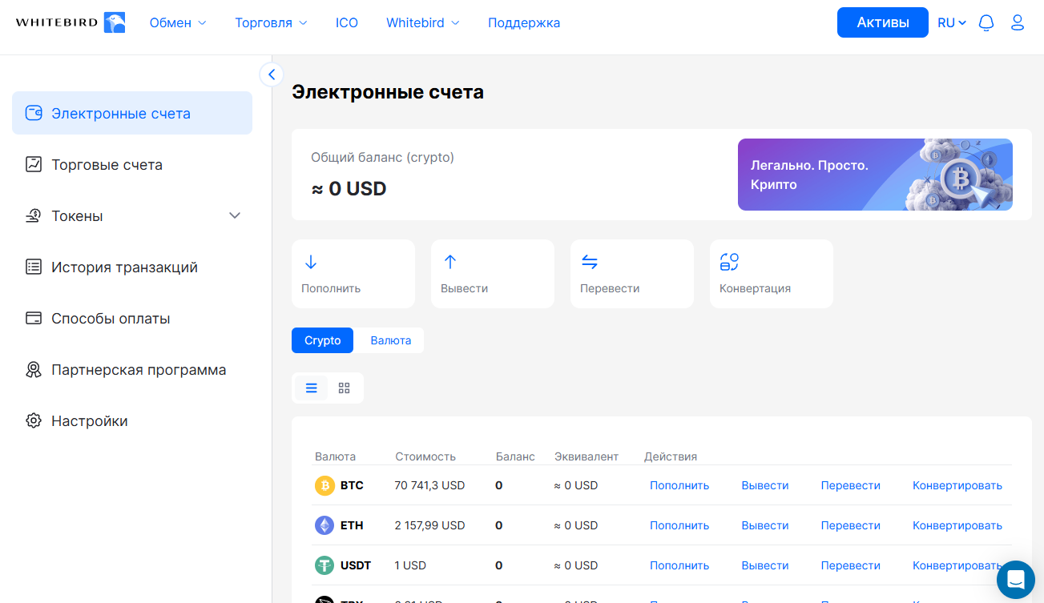Screen dimensions: 1044x603
Task: Click the Легально. Просто. Крипто banner
Action: (x=874, y=175)
